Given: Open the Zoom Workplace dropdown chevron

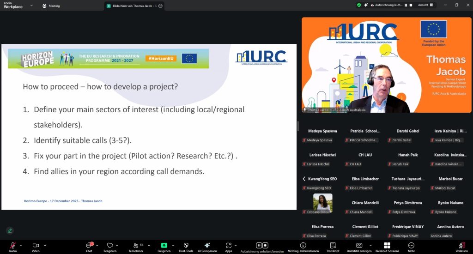Looking at the screenshot, I should pos(31,6).
